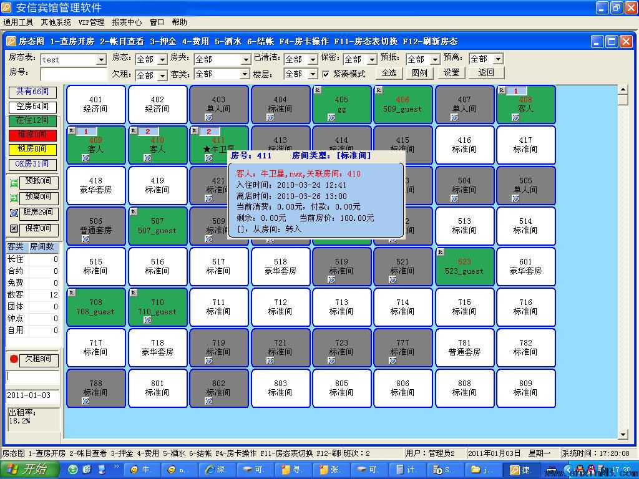Click the 全选 button
Viewport: 639px width, 479px height.
(389, 73)
